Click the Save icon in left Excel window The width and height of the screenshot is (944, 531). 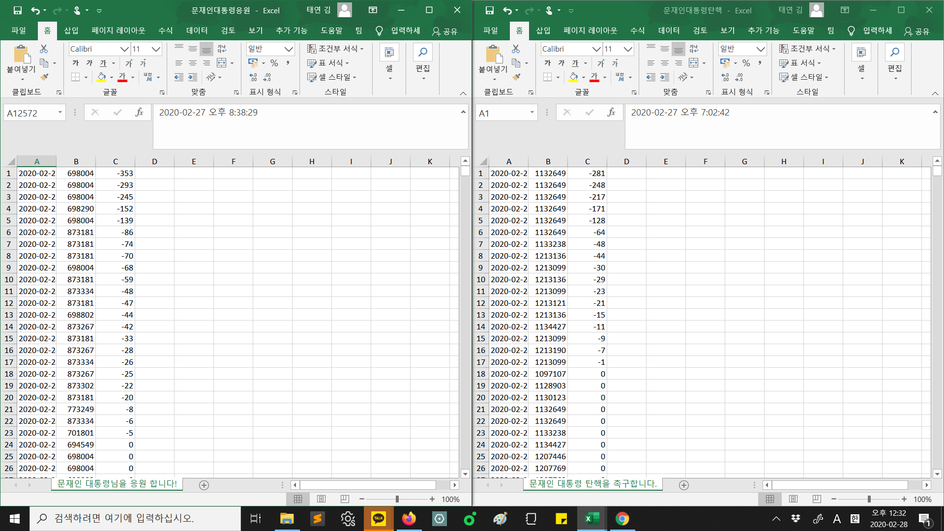18,10
